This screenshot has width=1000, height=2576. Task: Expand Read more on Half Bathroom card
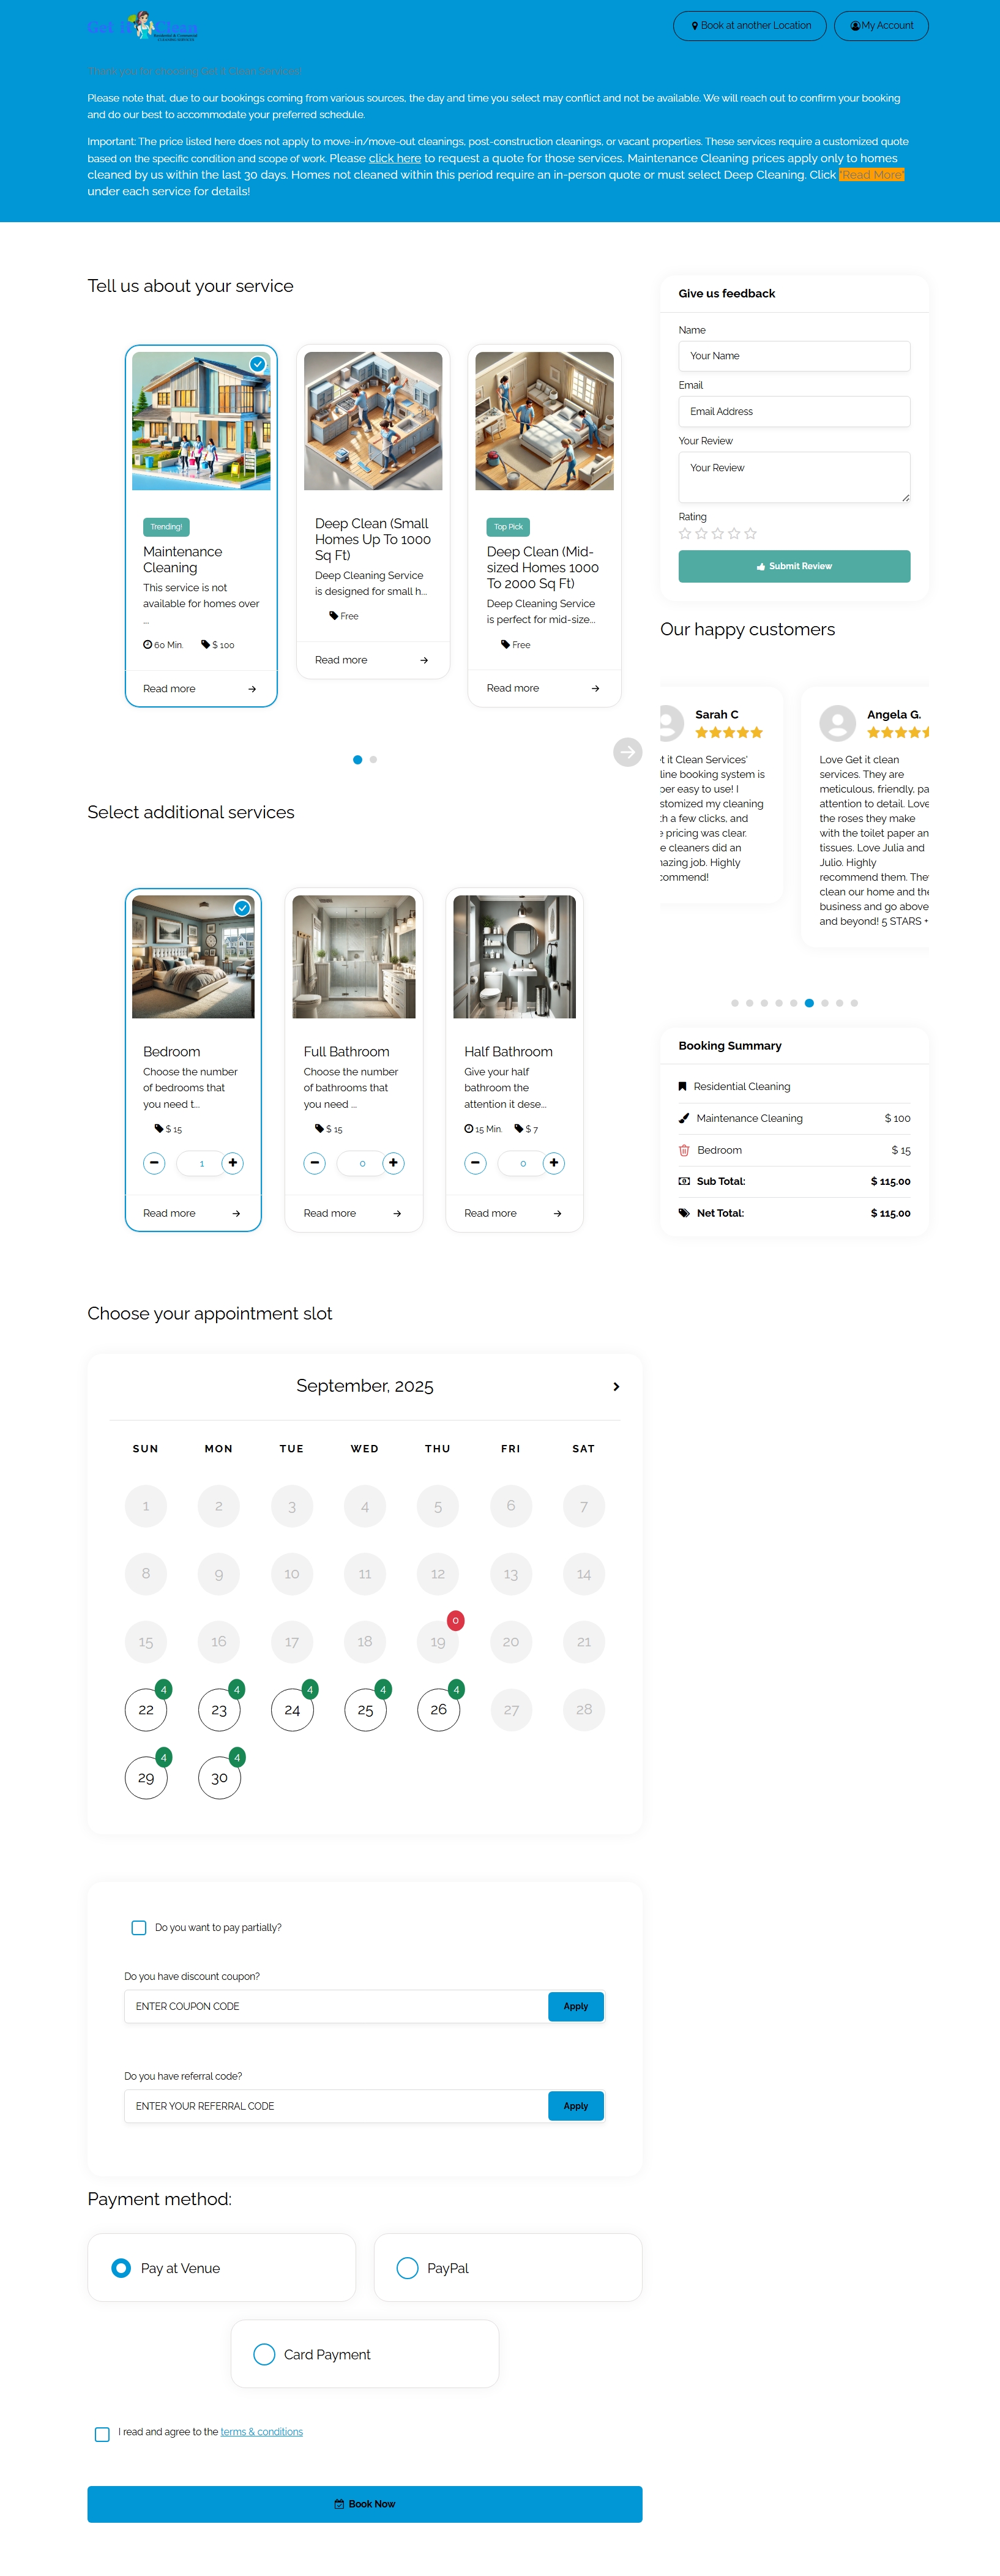(x=513, y=1213)
